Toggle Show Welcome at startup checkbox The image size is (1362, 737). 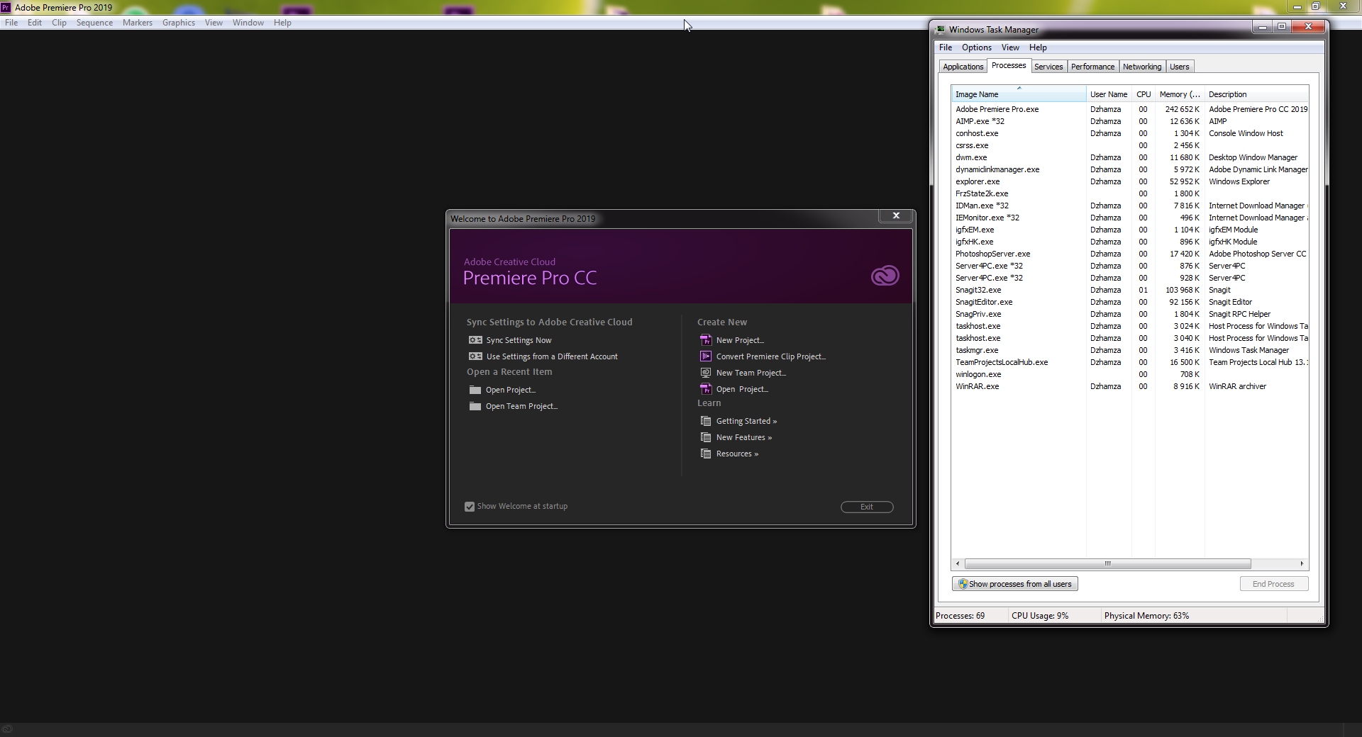[x=470, y=507]
